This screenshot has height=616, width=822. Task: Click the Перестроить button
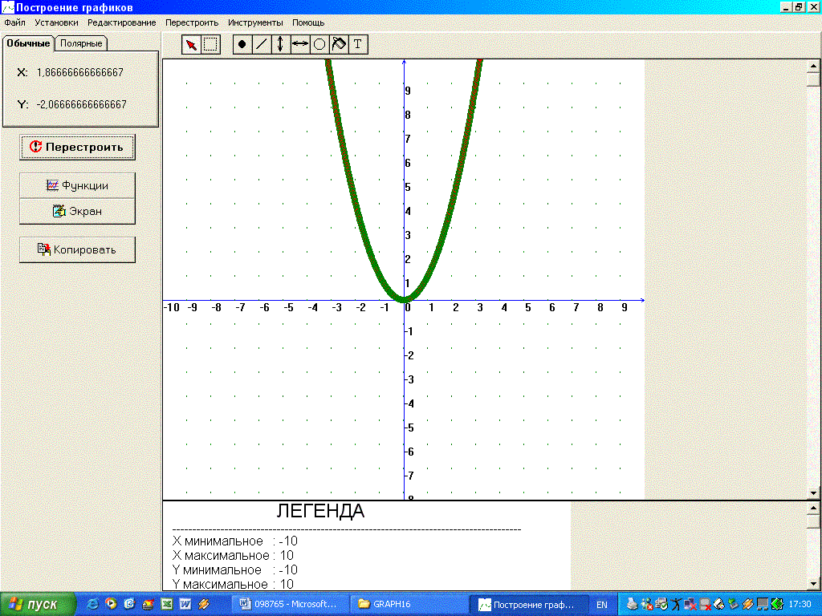(x=77, y=147)
